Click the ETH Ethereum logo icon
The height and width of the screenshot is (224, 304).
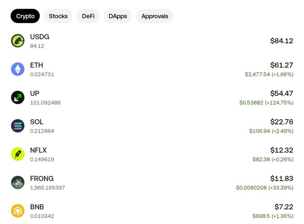pos(17,69)
